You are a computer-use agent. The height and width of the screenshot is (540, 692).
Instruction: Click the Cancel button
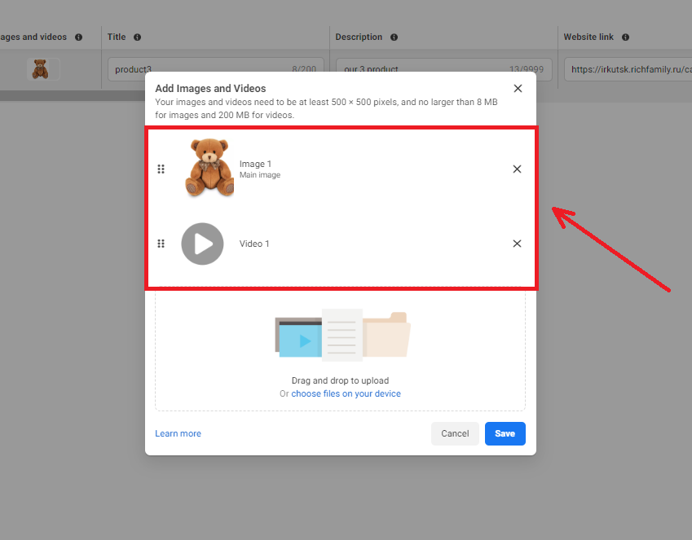tap(455, 433)
